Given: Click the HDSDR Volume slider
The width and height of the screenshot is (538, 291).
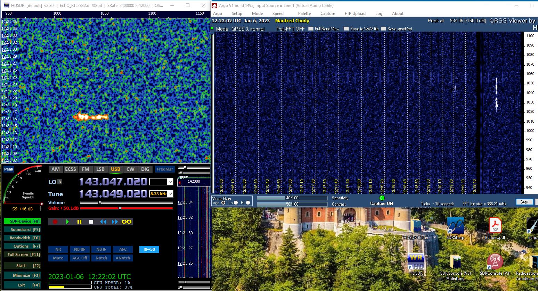Looking at the screenshot, I should coord(127,202).
